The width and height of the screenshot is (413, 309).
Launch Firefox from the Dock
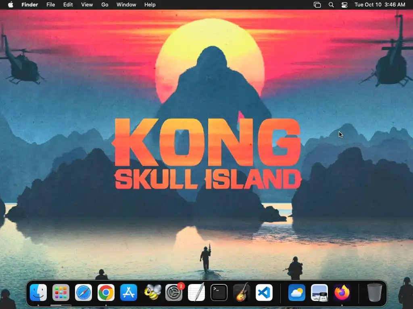[x=342, y=293]
